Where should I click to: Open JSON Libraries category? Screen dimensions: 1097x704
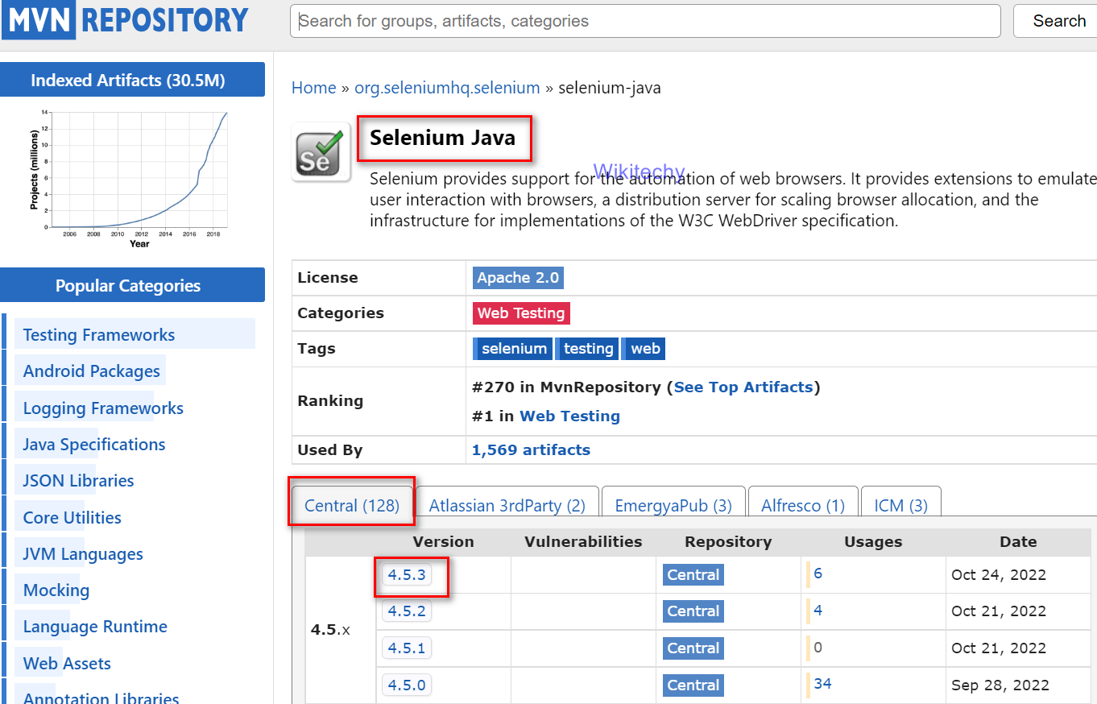pos(78,481)
